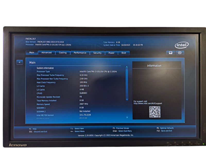206x154 pixels.
Task: Click the System Information heading
Action: [45, 68]
